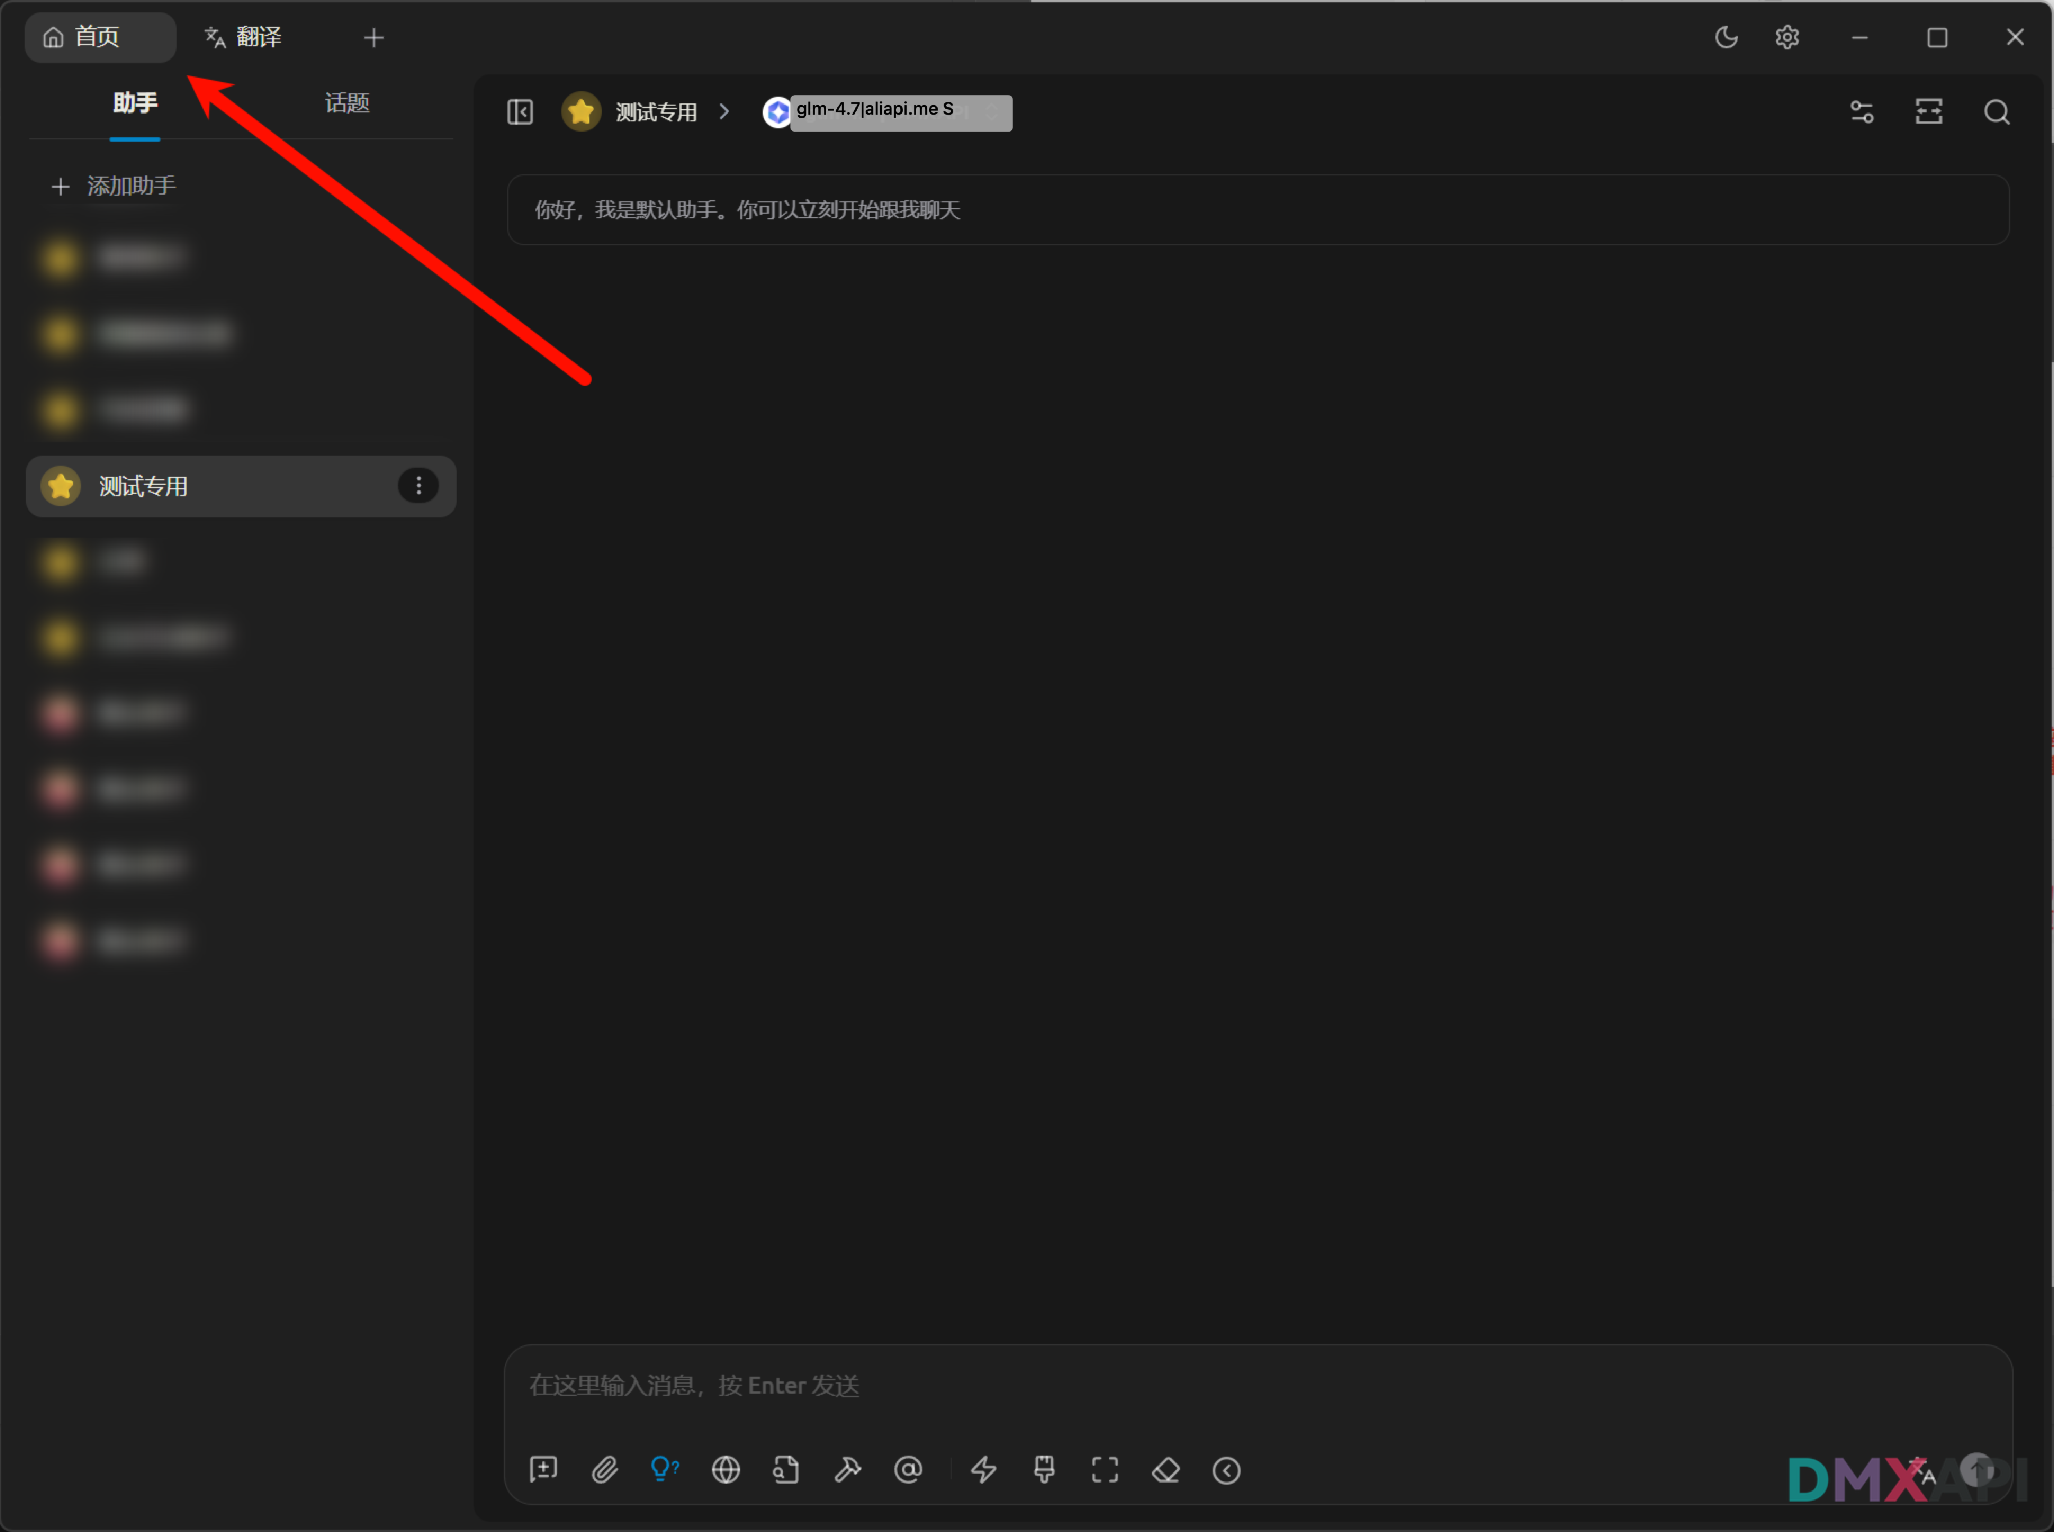Open the glm-4.7 model selector
Image resolution: width=2054 pixels, height=1532 pixels.
[888, 112]
